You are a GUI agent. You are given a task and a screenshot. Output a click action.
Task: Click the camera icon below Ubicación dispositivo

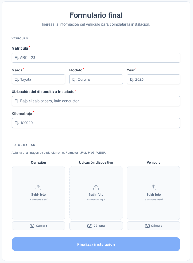[90, 226]
